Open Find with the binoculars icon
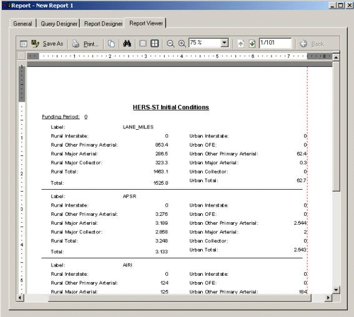The width and height of the screenshot is (354, 317). coord(127,43)
